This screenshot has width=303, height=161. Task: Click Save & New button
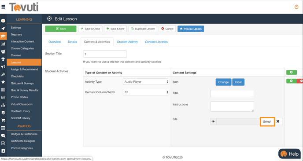point(115,29)
